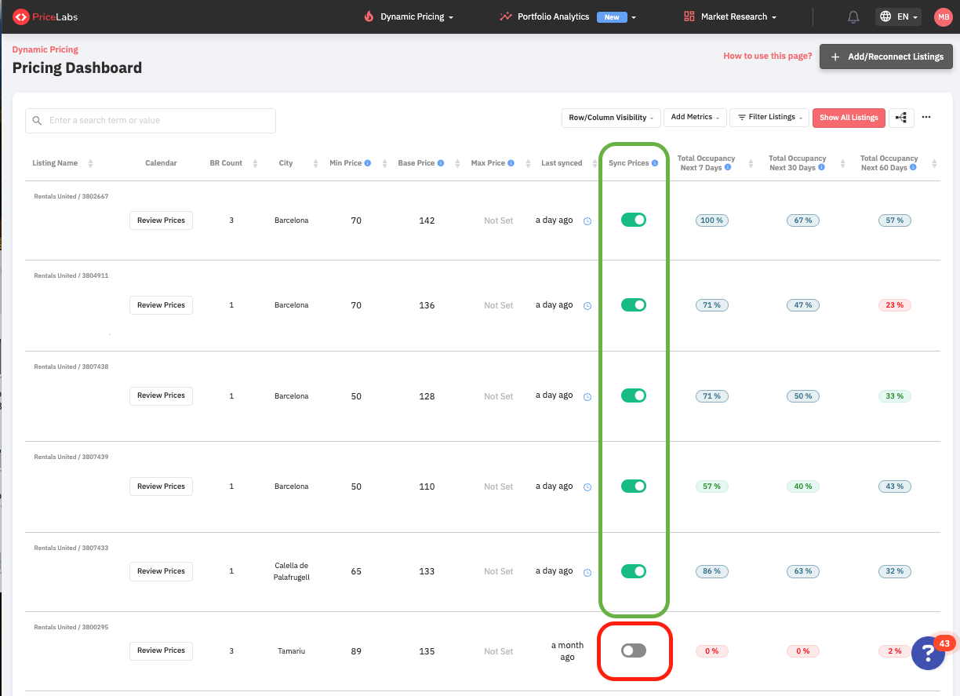Image resolution: width=960 pixels, height=696 pixels.
Task: Expand the Row/Column Visibility dropdown
Action: [611, 118]
